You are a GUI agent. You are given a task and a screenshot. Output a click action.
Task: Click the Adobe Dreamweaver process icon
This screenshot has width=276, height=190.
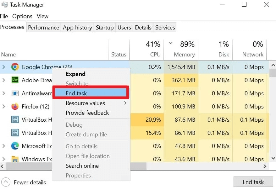pyautogui.click(x=15, y=80)
